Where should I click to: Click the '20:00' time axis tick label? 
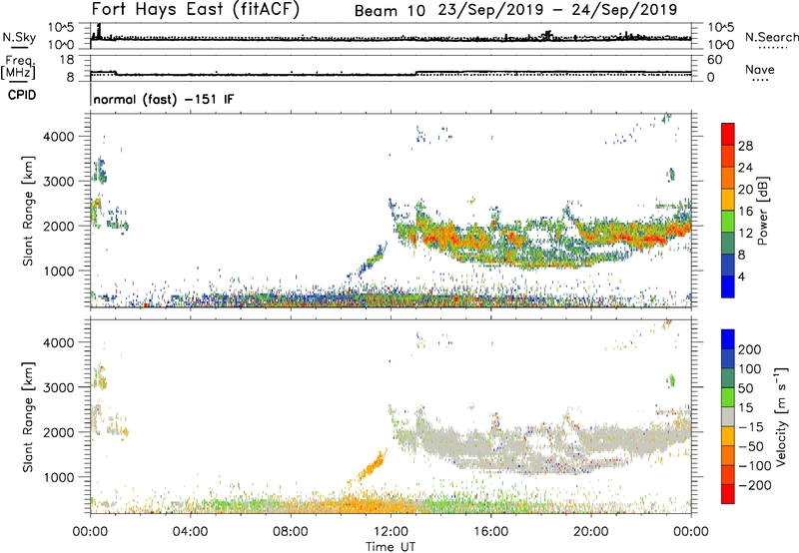(591, 532)
